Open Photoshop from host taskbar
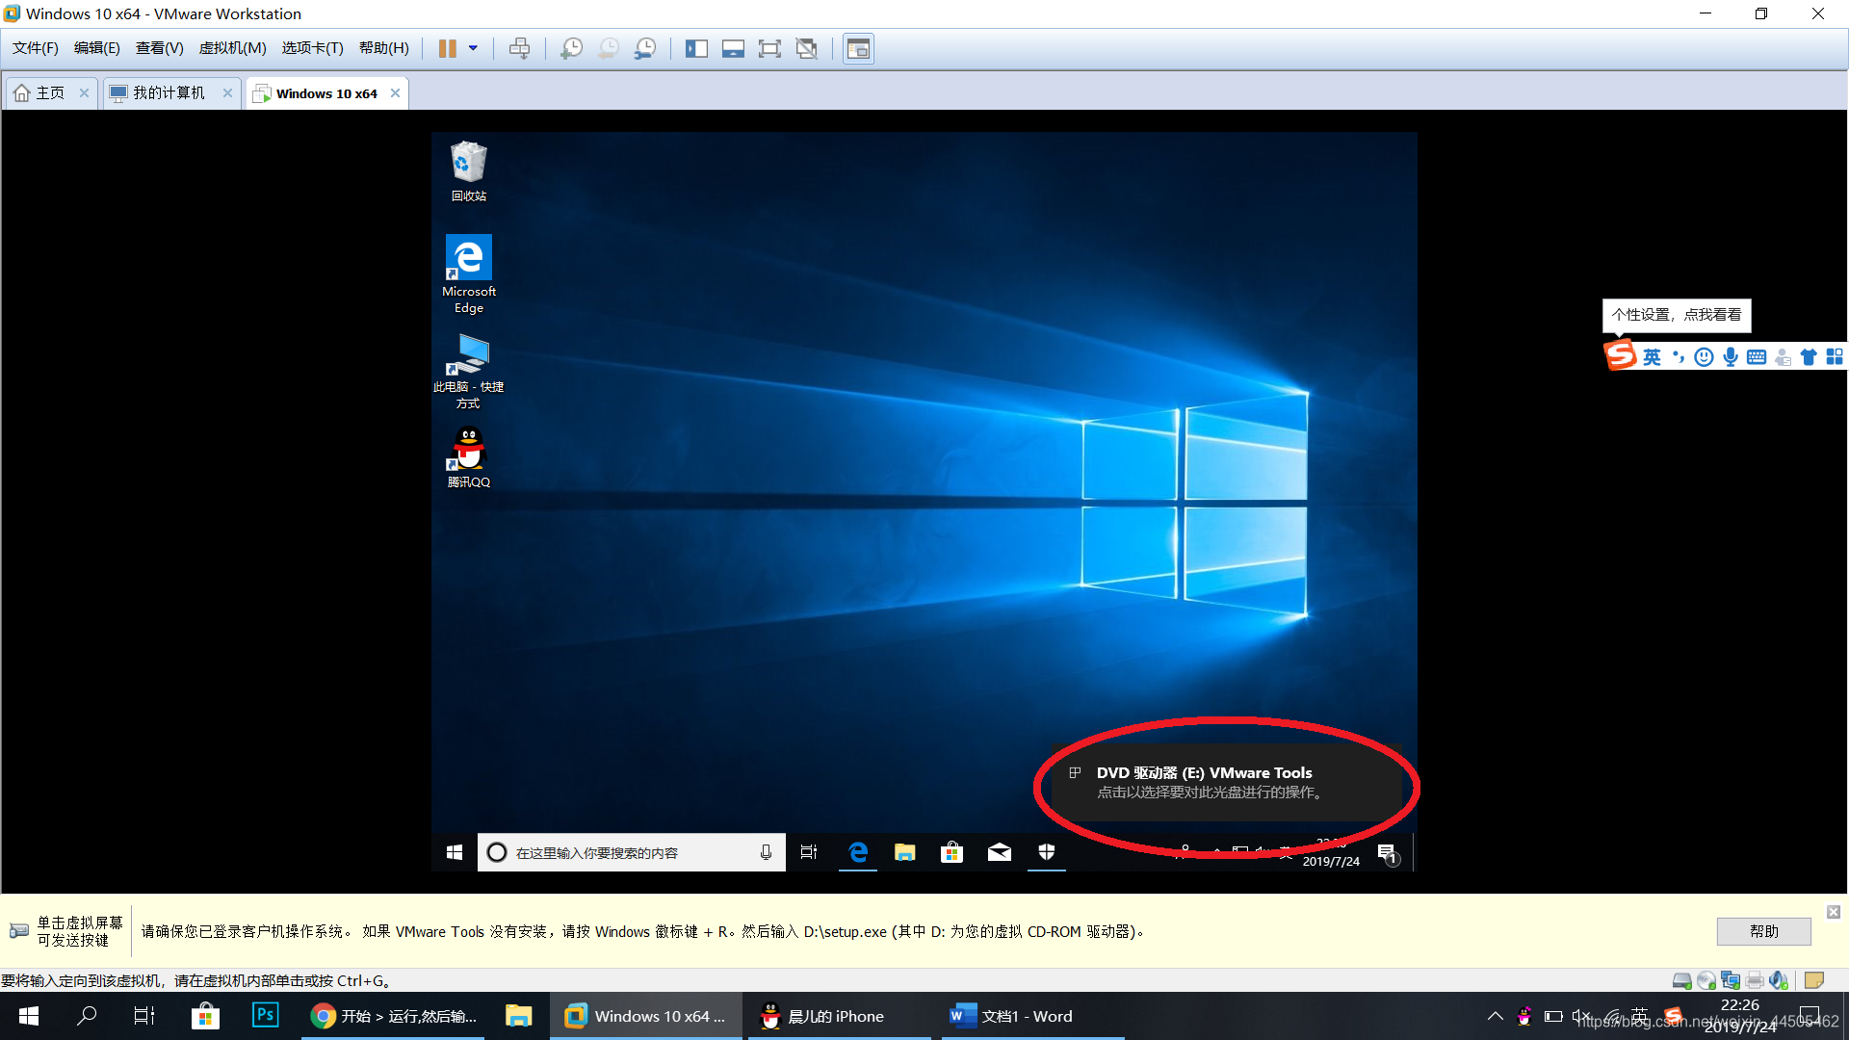Image resolution: width=1849 pixels, height=1040 pixels. pyautogui.click(x=265, y=1015)
